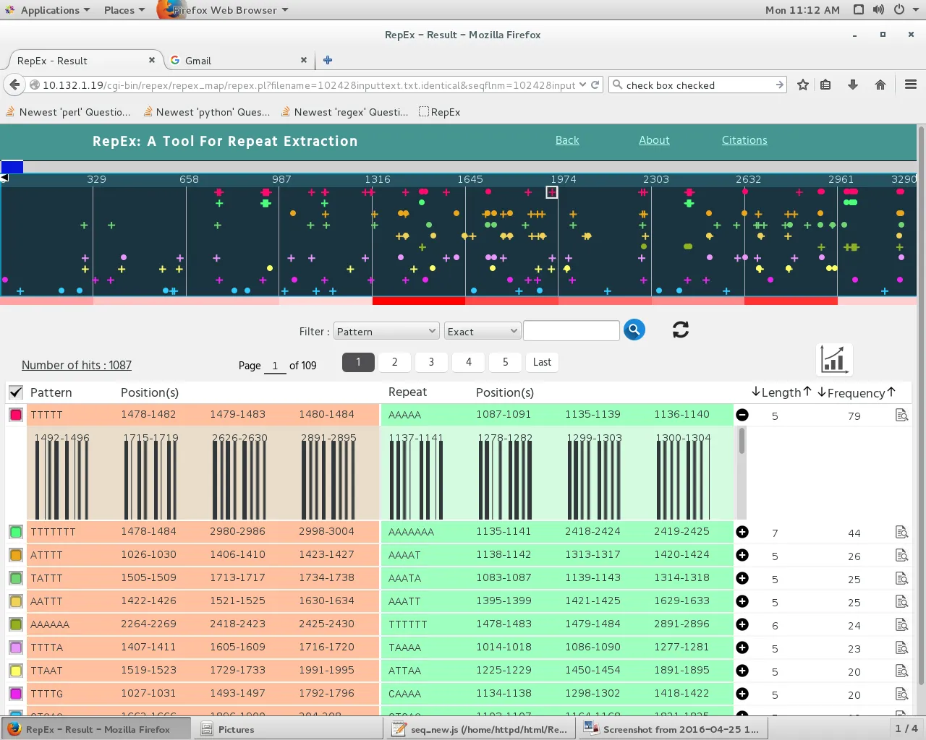Click the filter text input field

[571, 331]
